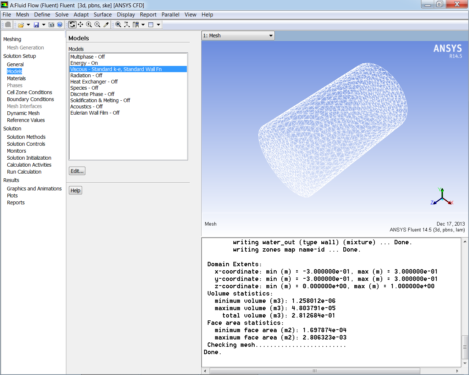Open the dropdown arrow next to the graphics window layout icon
Viewport: 469px width, 375px height.
(x=158, y=25)
